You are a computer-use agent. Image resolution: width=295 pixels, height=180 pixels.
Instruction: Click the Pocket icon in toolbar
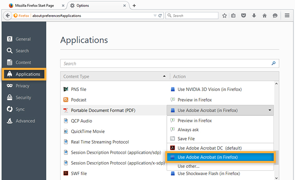coord(244,15)
